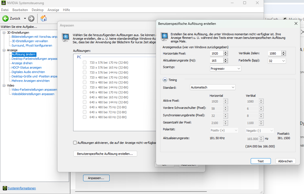Click Abbrechen in the custom resolution dialog
This screenshot has height=194, width=304.
point(286,161)
